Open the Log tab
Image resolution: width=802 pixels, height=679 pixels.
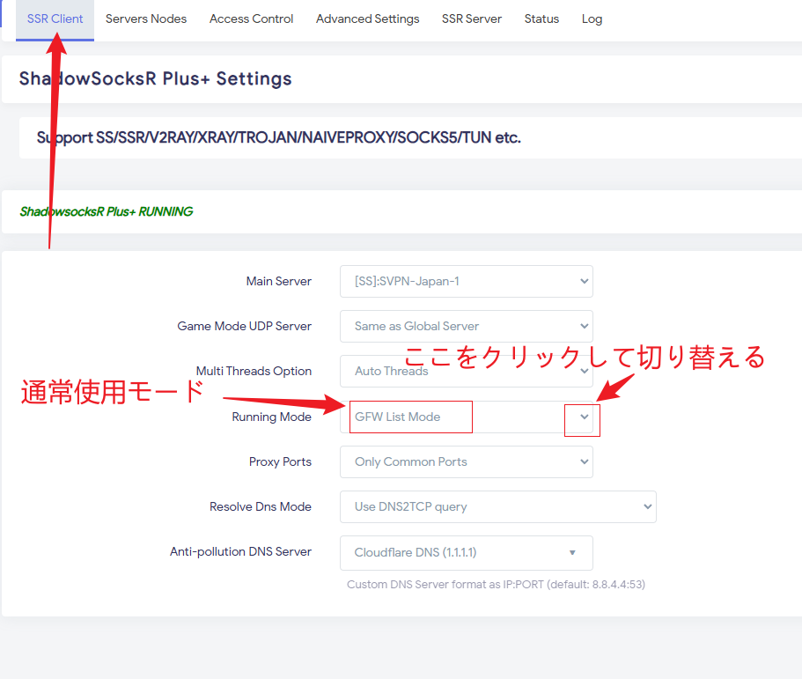[x=592, y=18]
